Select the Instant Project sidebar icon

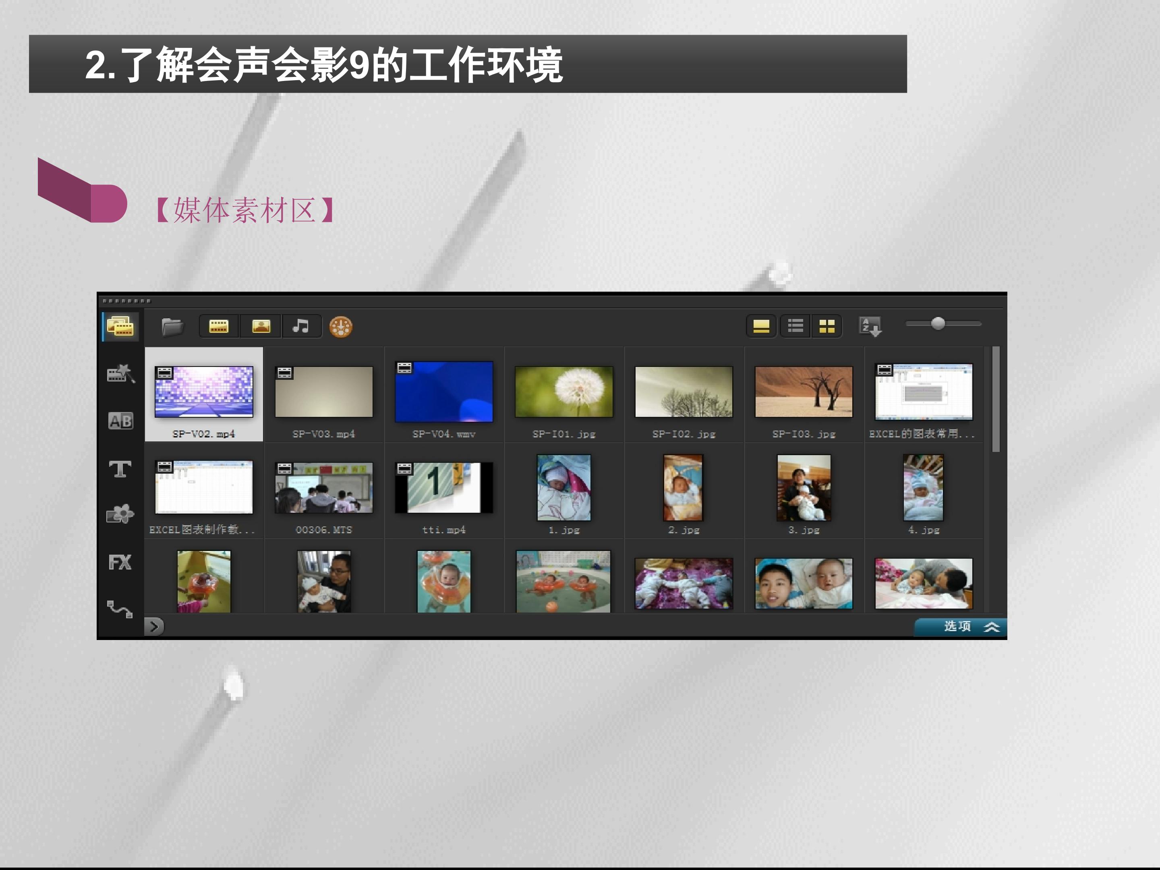click(120, 374)
